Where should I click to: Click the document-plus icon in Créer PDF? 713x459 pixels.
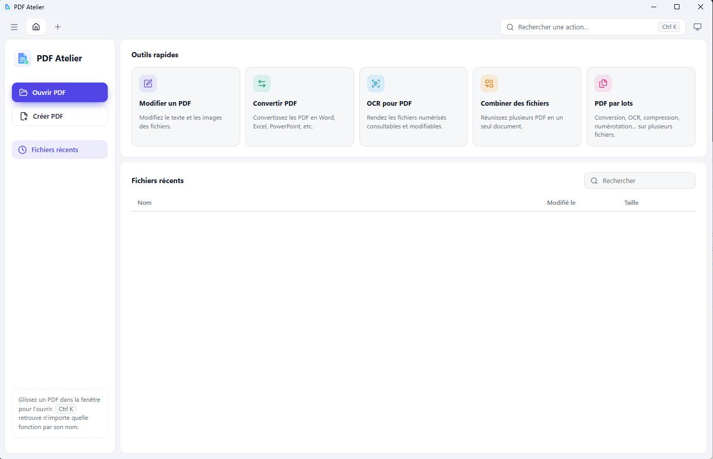[x=24, y=116]
